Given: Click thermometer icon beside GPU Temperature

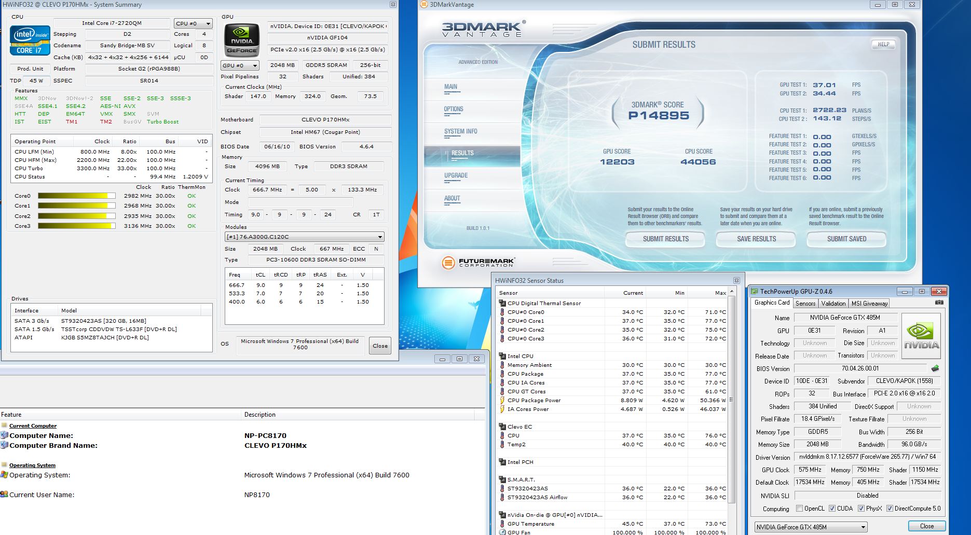Looking at the screenshot, I should pyautogui.click(x=502, y=524).
